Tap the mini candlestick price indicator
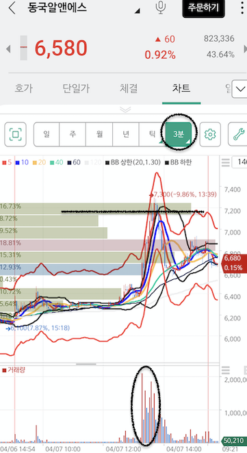The image size is (247, 453). pyautogui.click(x=24, y=48)
